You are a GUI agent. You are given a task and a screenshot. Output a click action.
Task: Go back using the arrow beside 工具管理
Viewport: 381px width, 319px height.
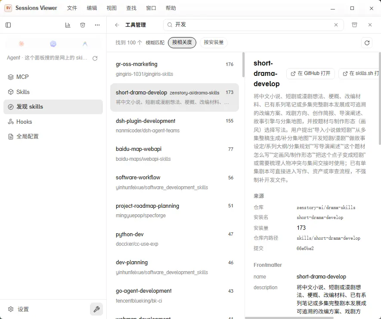117,25
